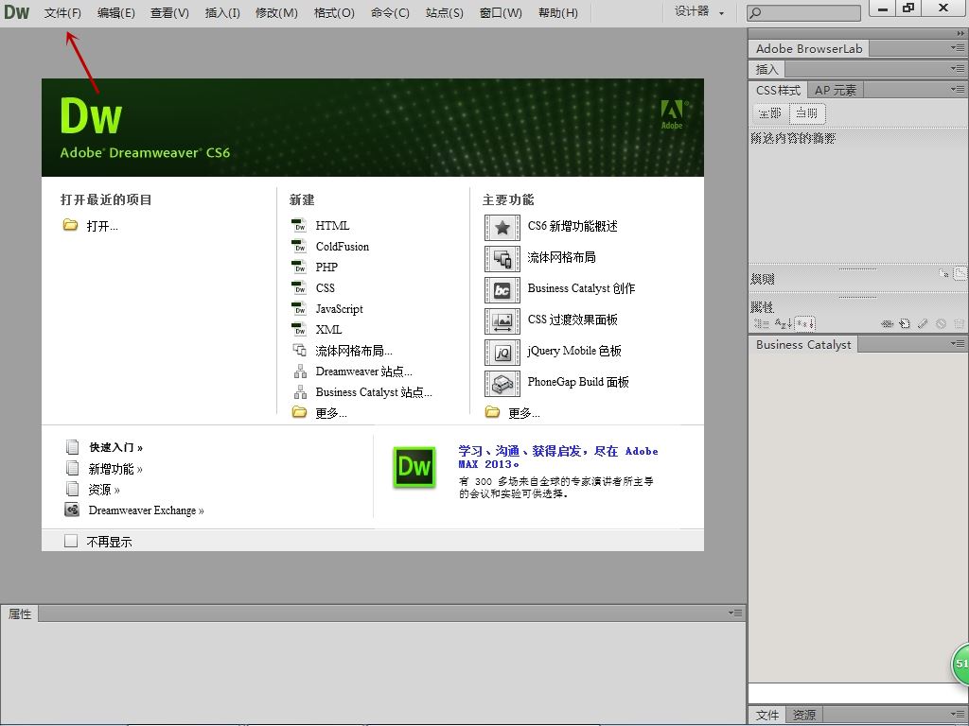Click the folder icon next to 打开...

(x=70, y=225)
